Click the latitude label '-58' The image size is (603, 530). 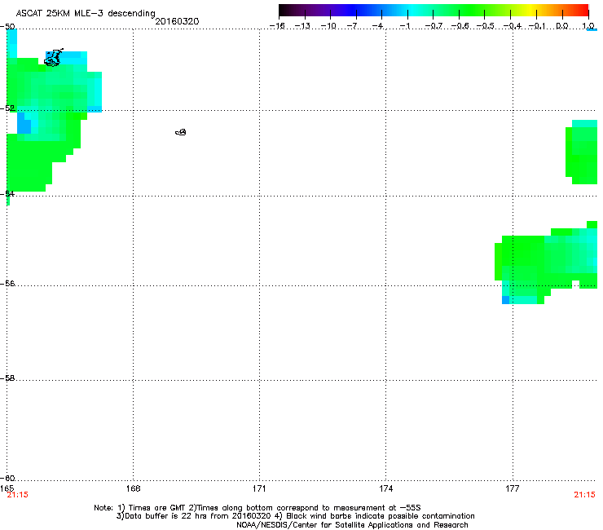tap(7, 378)
